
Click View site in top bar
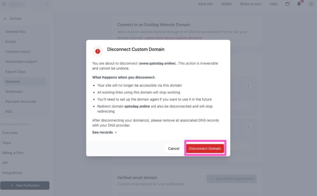(205, 4)
